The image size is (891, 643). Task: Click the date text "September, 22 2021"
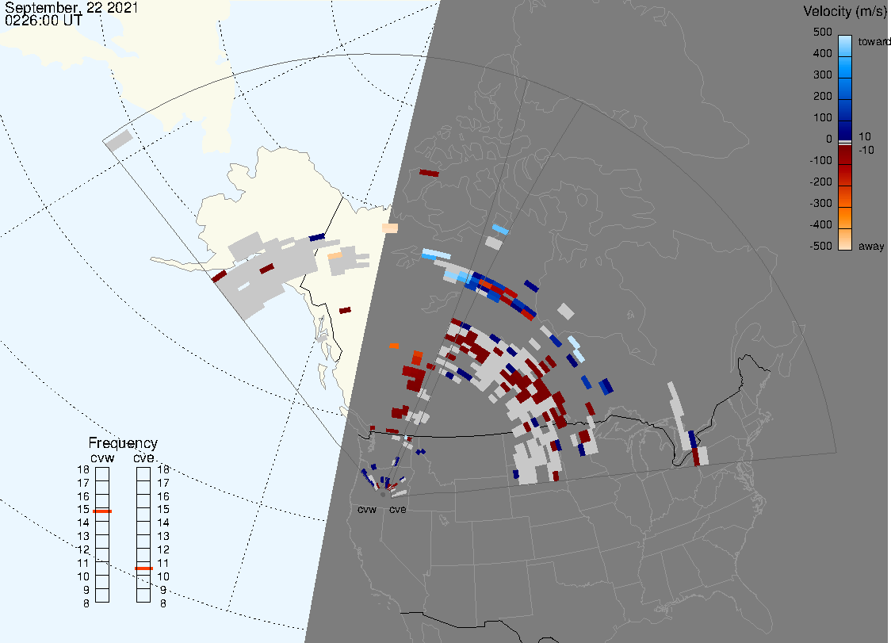pos(71,8)
